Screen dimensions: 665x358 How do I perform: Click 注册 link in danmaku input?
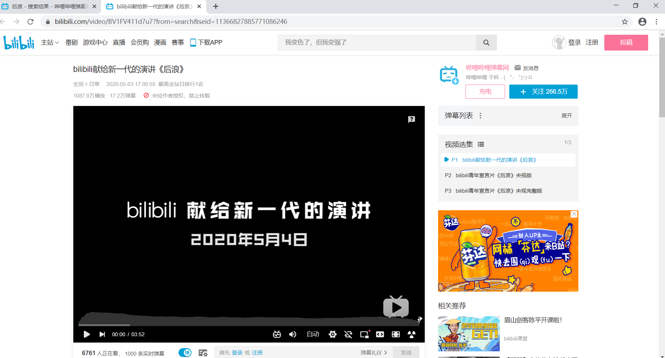[x=257, y=353]
